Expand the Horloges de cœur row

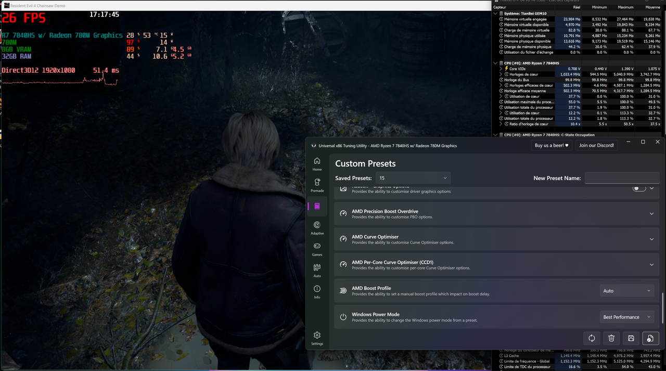coord(501,74)
